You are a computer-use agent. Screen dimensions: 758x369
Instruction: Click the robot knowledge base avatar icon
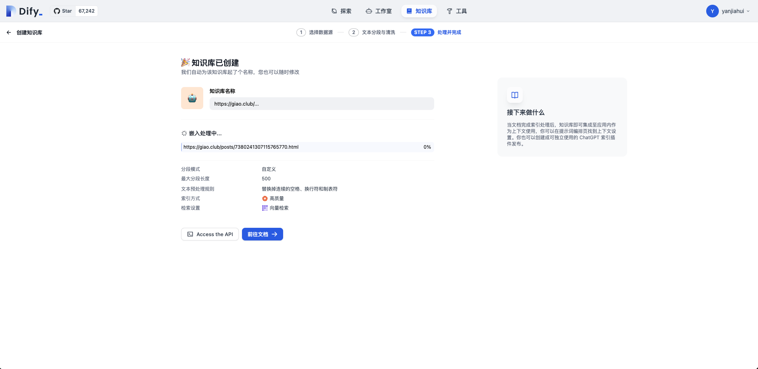tap(192, 98)
